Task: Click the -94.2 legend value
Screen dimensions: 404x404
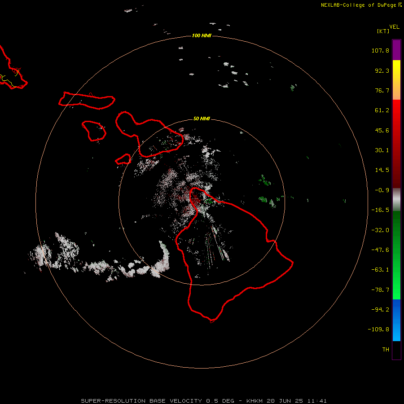Action: pos(380,310)
